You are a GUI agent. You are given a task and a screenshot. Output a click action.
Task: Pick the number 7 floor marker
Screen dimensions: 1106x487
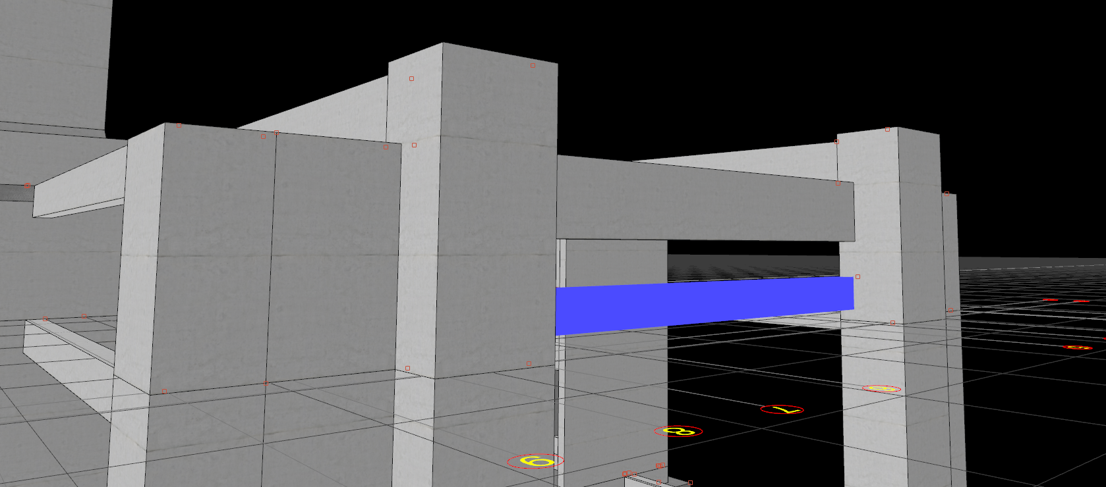pos(782,410)
